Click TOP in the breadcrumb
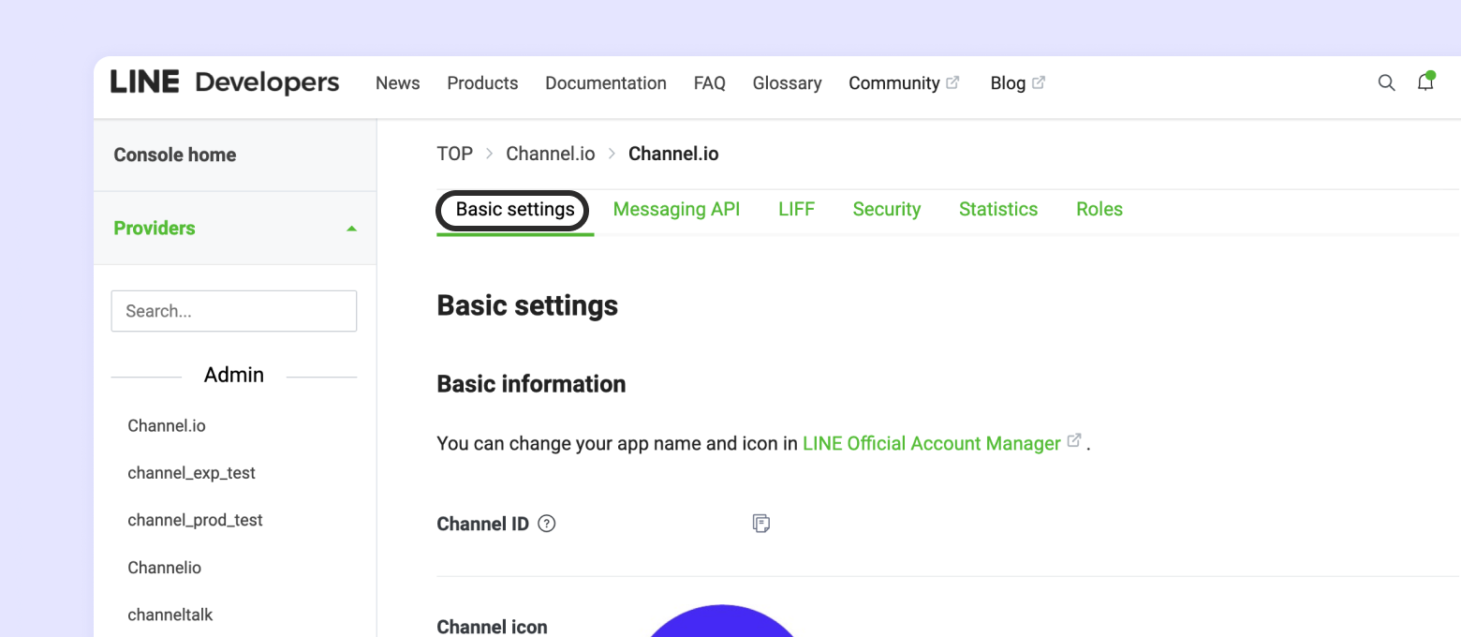Viewport: 1461px width, 637px height. point(454,154)
